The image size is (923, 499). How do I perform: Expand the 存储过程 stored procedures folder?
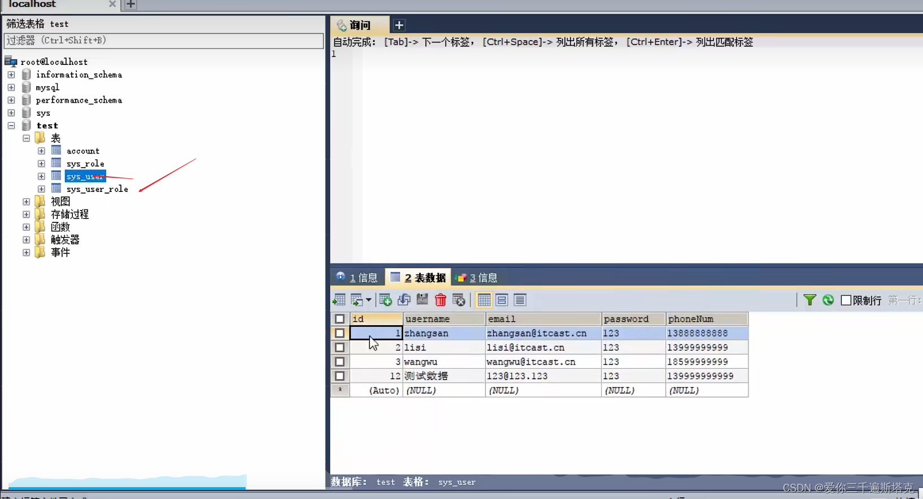(x=26, y=215)
